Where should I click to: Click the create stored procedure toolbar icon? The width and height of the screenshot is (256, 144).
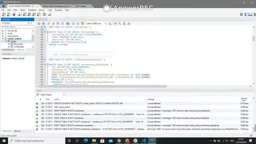pyautogui.click(x=34, y=14)
